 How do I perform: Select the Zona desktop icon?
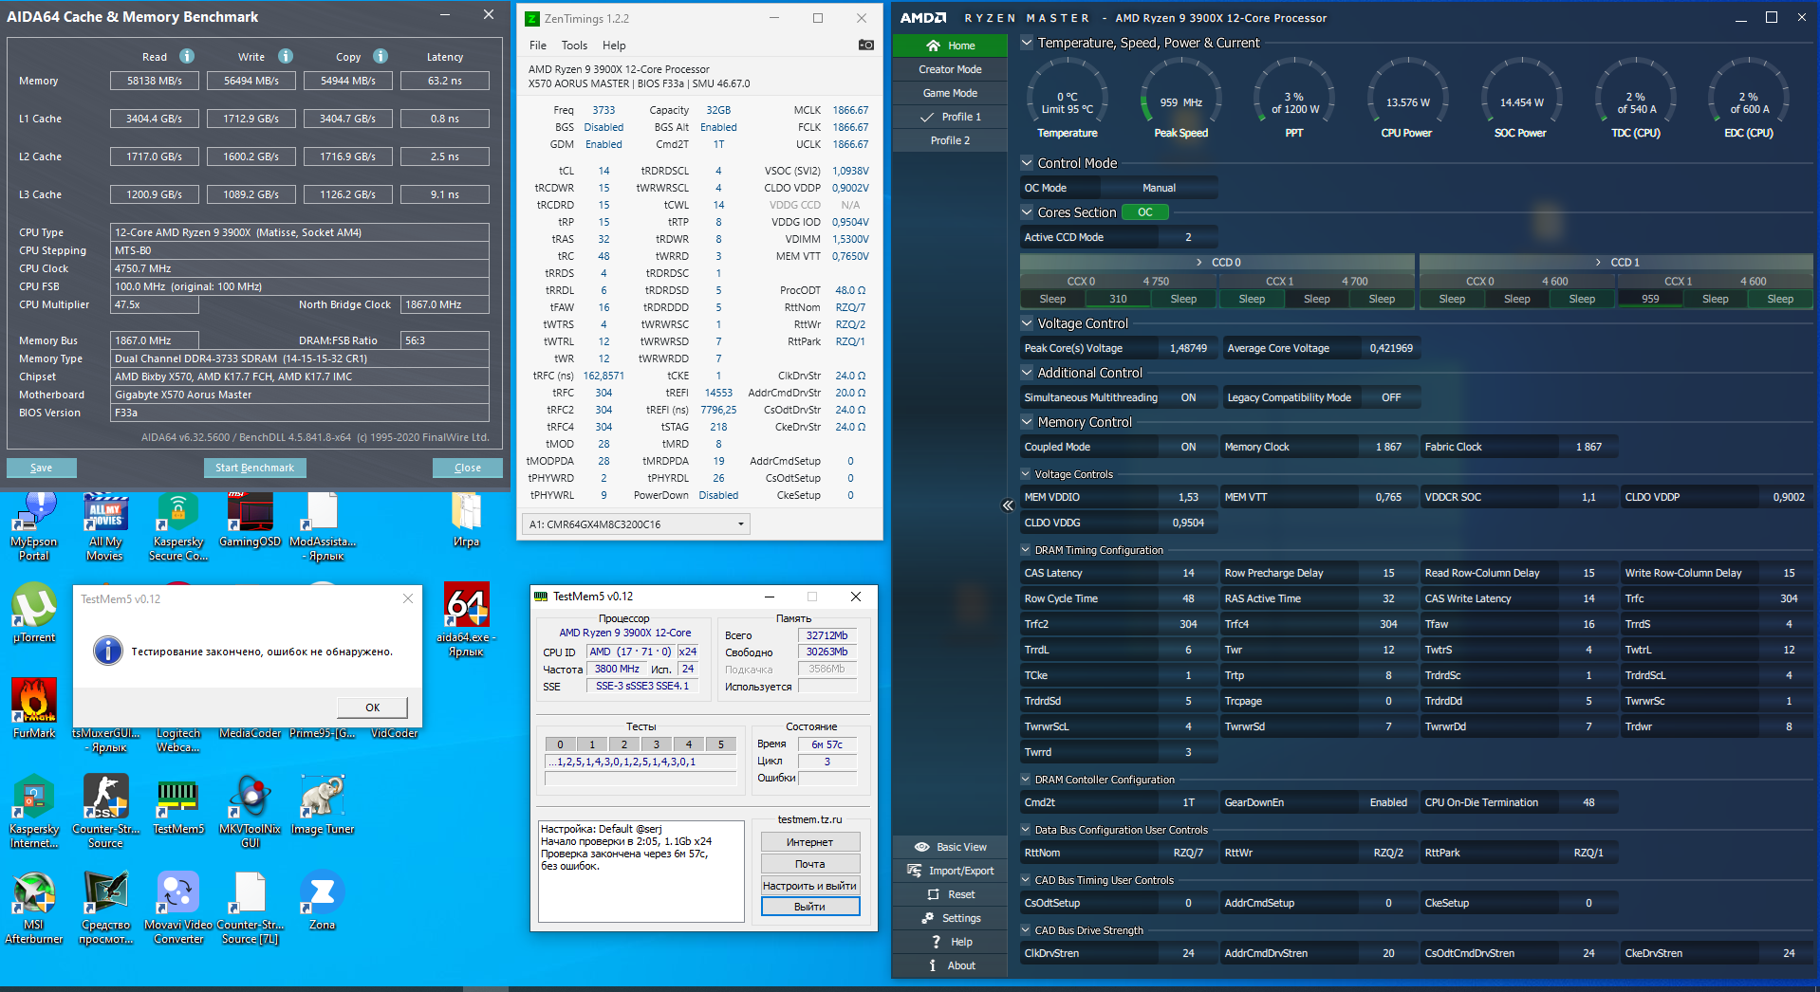pos(323,900)
